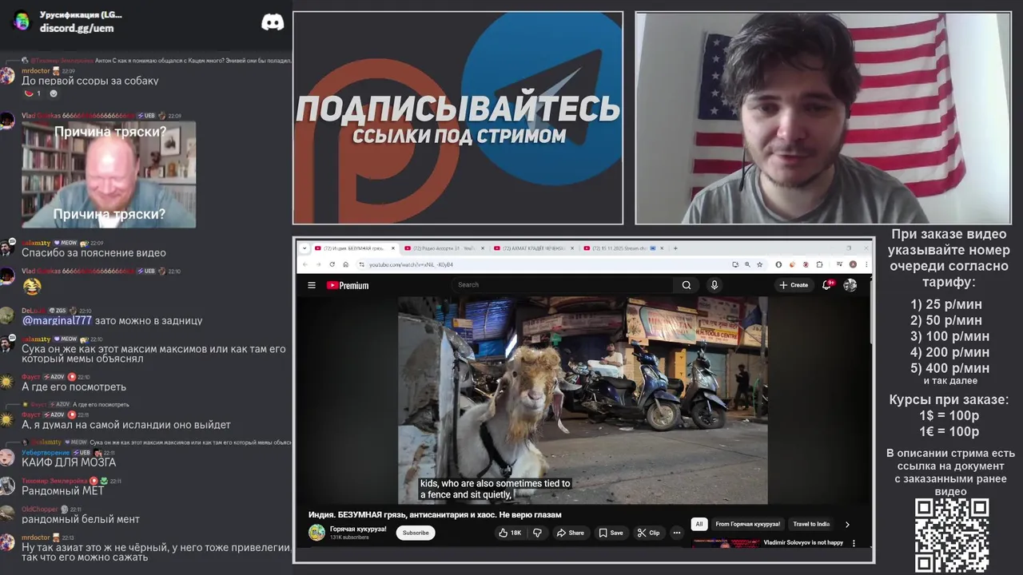Open the Горячая кукуруза channel avatar

coord(317,533)
